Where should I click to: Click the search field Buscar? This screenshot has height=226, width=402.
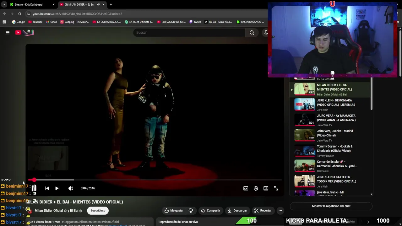point(189,33)
